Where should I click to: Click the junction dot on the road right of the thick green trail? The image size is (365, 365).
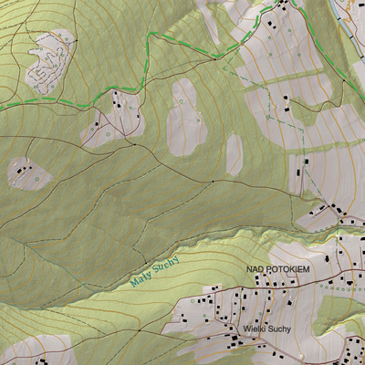click(344, 80)
